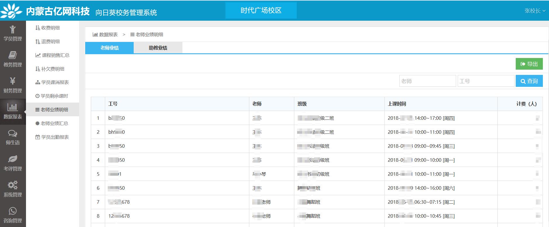549x227 pixels.
Task: Go to 老师业绩汇总 in submenu
Action: (54, 123)
